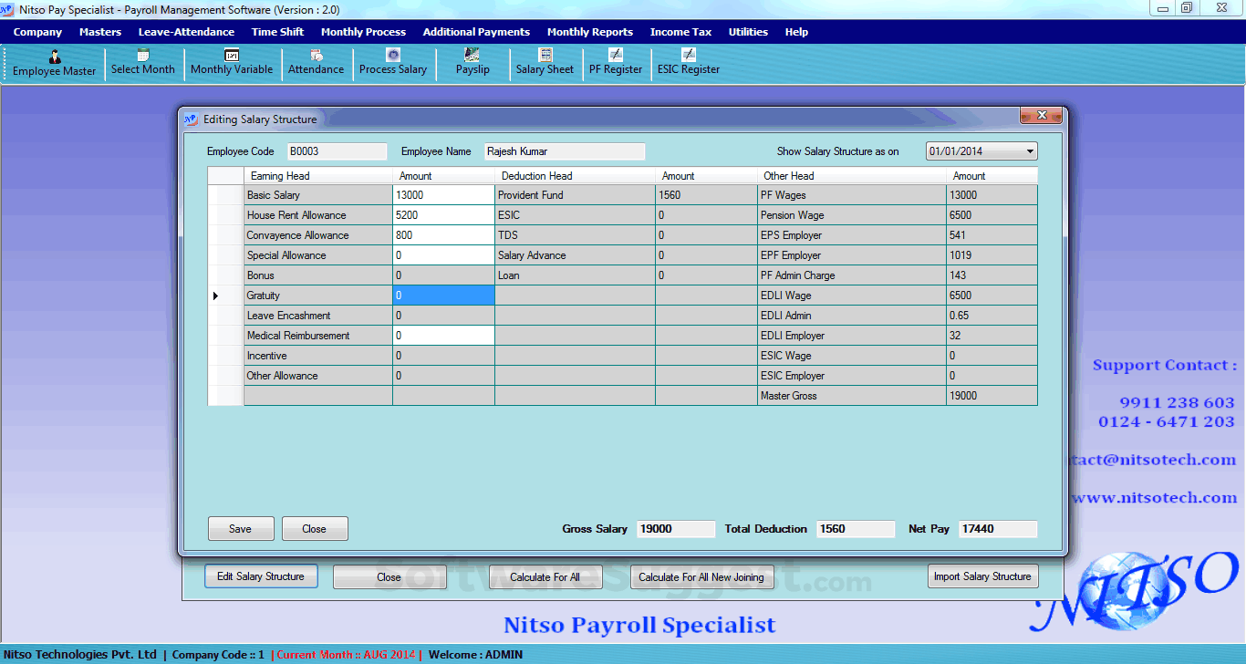Select the Loan deduction head cell
This screenshot has height=664, width=1246.
pos(575,275)
